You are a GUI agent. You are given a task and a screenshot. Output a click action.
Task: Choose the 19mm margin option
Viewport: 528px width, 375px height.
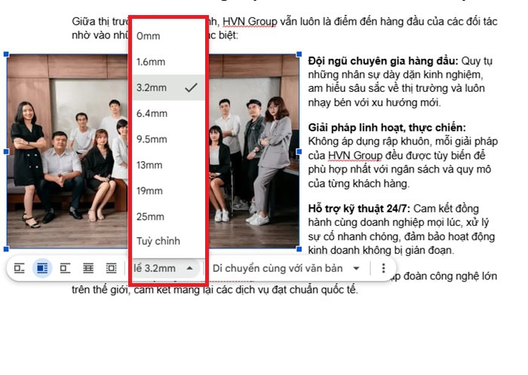pos(168,191)
